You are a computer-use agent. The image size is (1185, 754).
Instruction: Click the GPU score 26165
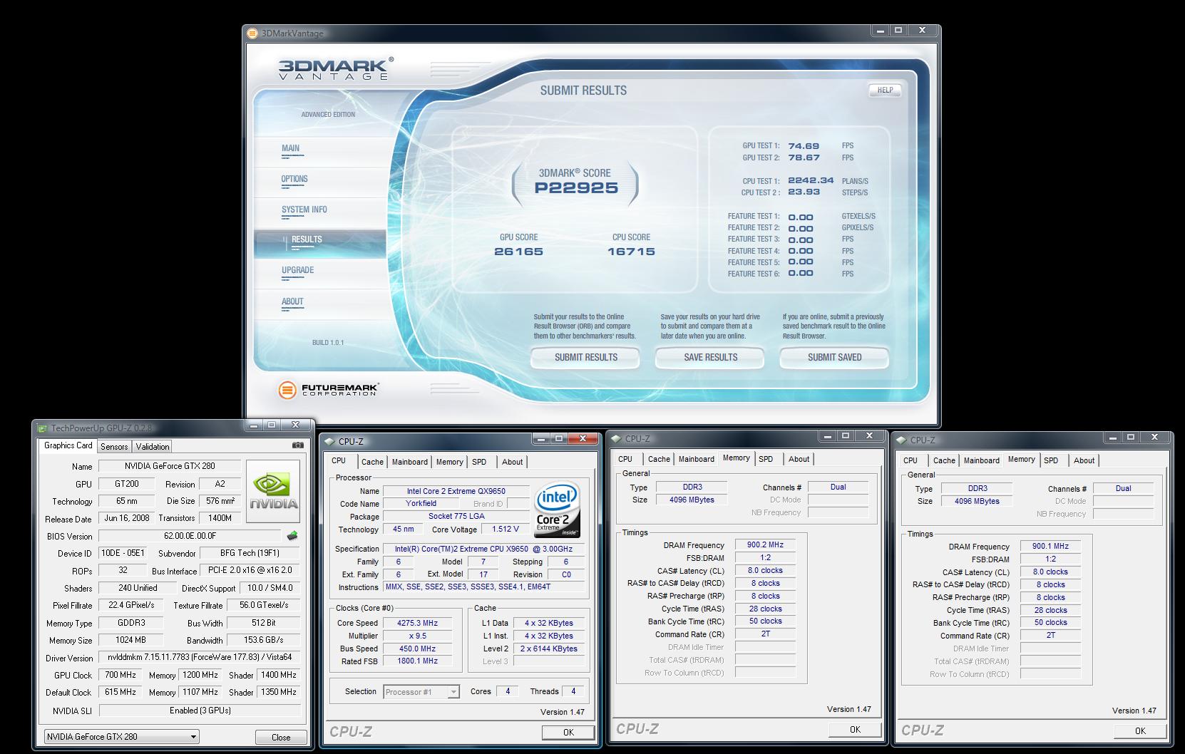[x=518, y=252]
